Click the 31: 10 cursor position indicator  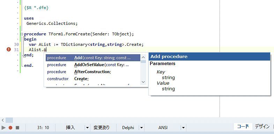[x=43, y=128]
